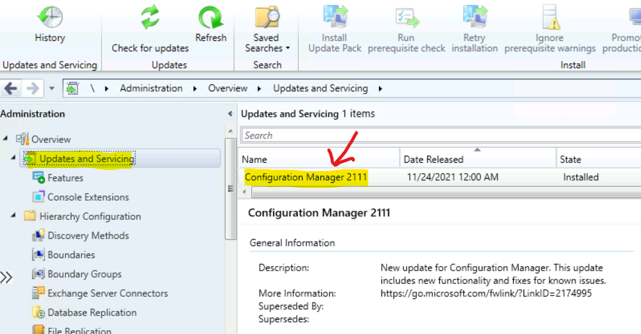This screenshot has height=334, width=641.
Task: Click Updates and Servicing breadcrumb
Action: [320, 88]
